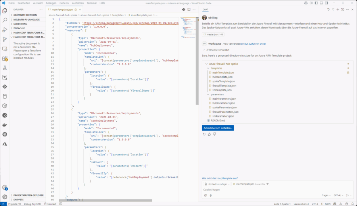Viewport: 357px width, 206px height.
Task: Open the Azure view
Action: tap(5, 144)
